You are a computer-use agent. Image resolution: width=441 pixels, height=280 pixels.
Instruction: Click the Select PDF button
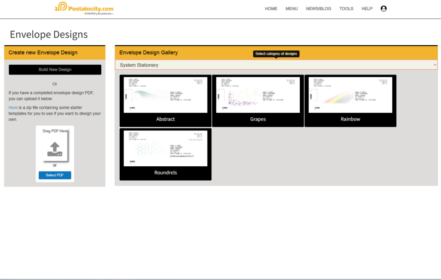click(x=55, y=175)
